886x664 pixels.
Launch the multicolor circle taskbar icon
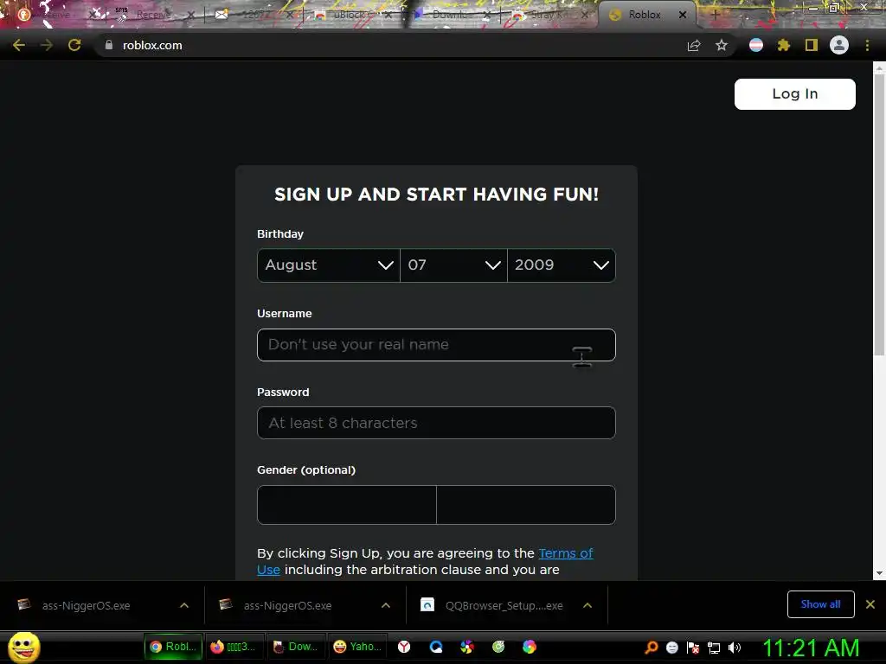[530, 647]
